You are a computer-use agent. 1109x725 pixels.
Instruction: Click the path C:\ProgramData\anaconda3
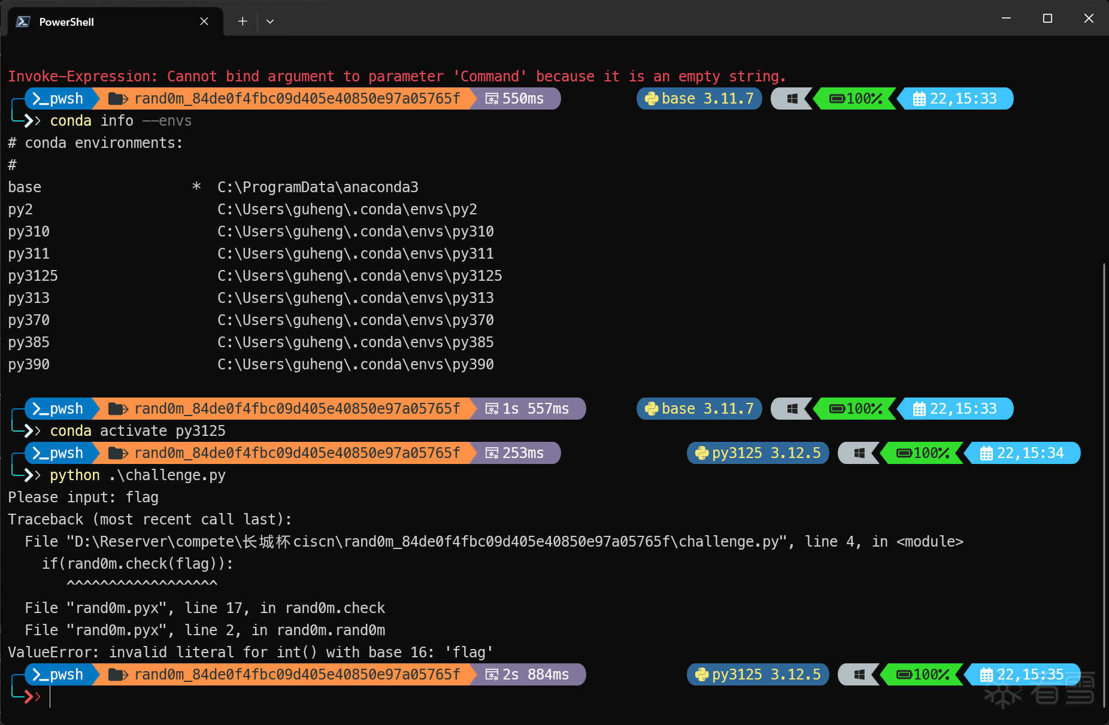coord(318,187)
